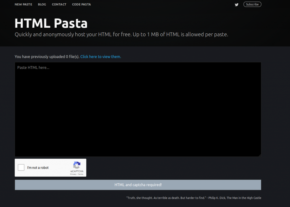Click the Subscribe button
Image resolution: width=290 pixels, height=207 pixels.
click(x=252, y=4)
